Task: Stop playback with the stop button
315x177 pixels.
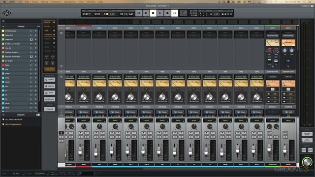Action: [x=153, y=13]
